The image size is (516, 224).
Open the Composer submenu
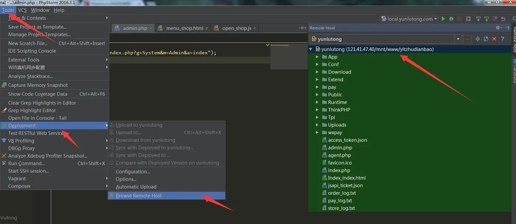(x=55, y=186)
